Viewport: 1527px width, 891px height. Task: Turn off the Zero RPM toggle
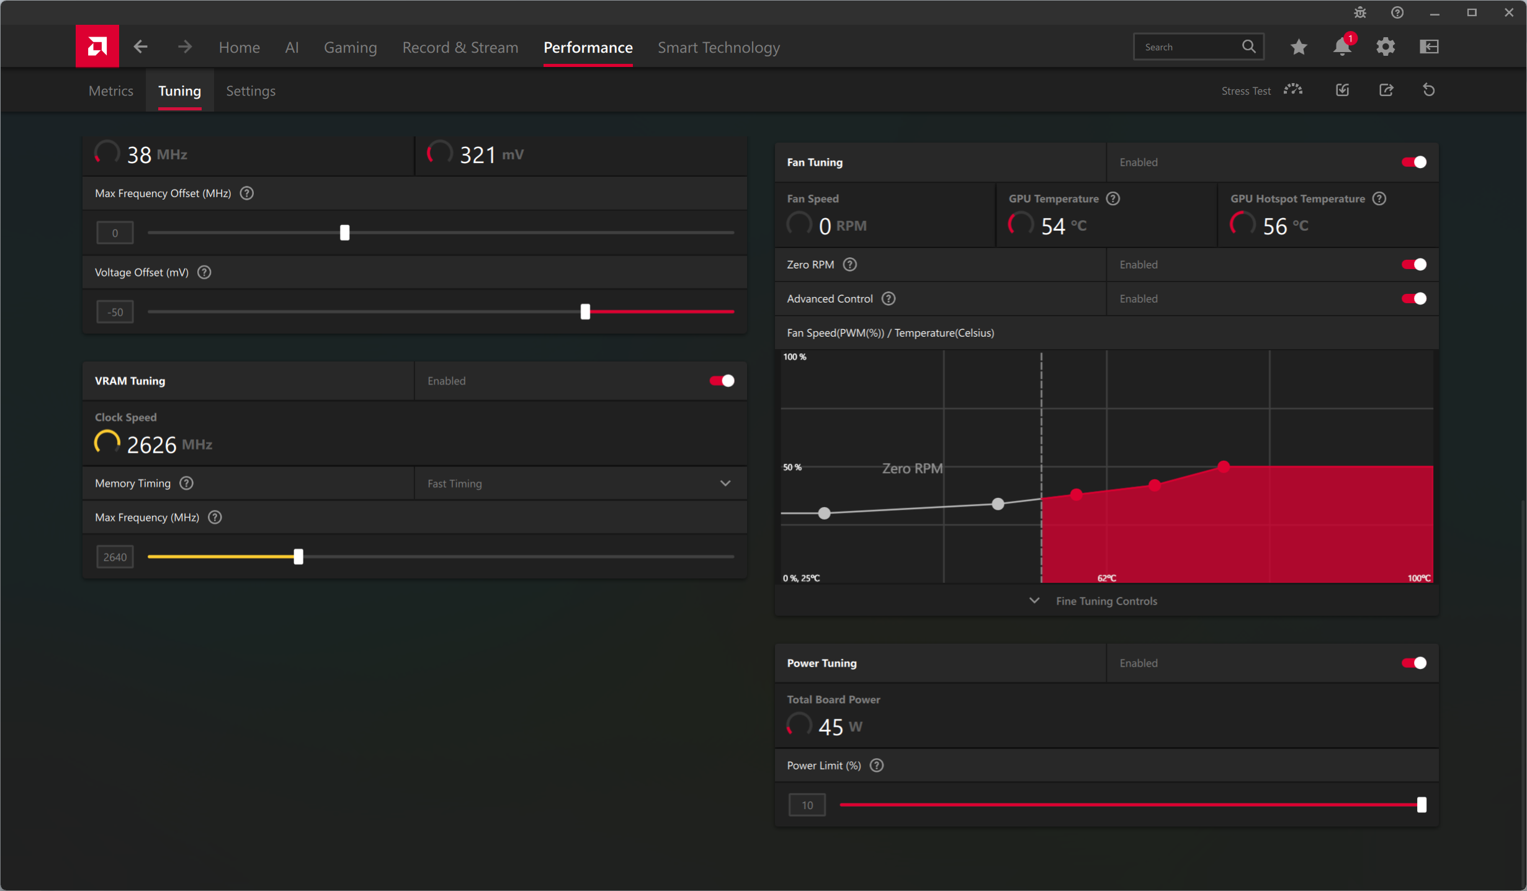click(1413, 265)
